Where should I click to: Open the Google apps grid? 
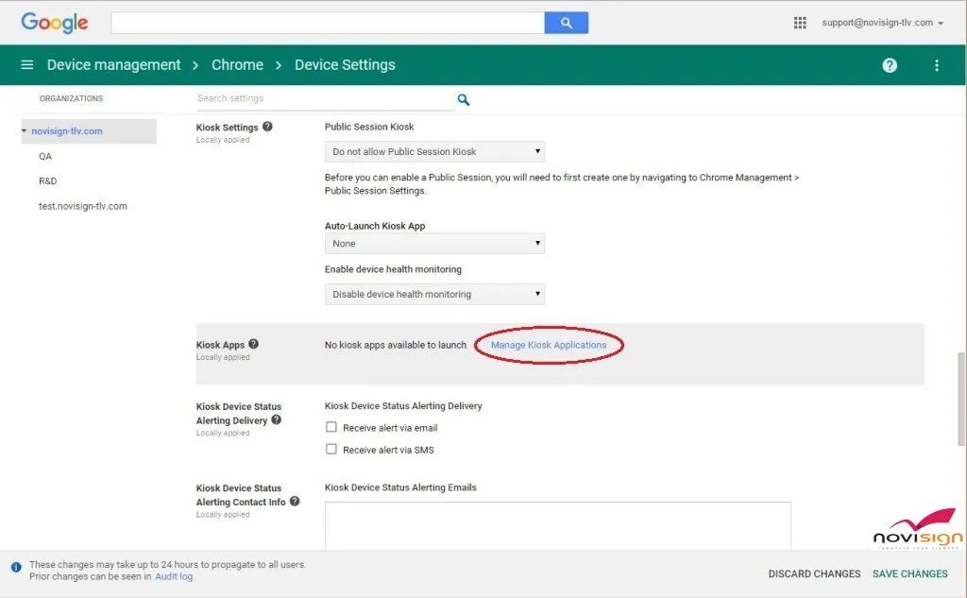(800, 22)
